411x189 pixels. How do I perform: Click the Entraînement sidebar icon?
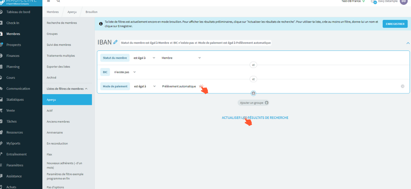click(x=1, y=154)
